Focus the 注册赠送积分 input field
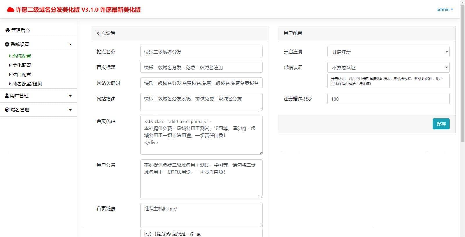This screenshot has width=465, height=237. pyautogui.click(x=388, y=99)
